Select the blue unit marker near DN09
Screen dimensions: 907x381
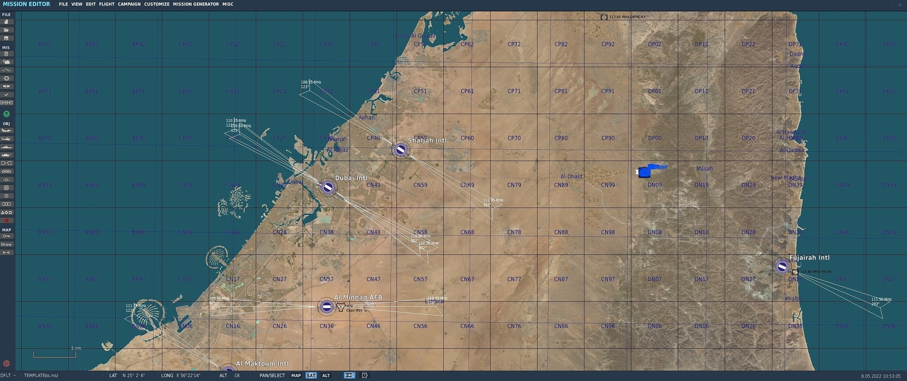[644, 172]
